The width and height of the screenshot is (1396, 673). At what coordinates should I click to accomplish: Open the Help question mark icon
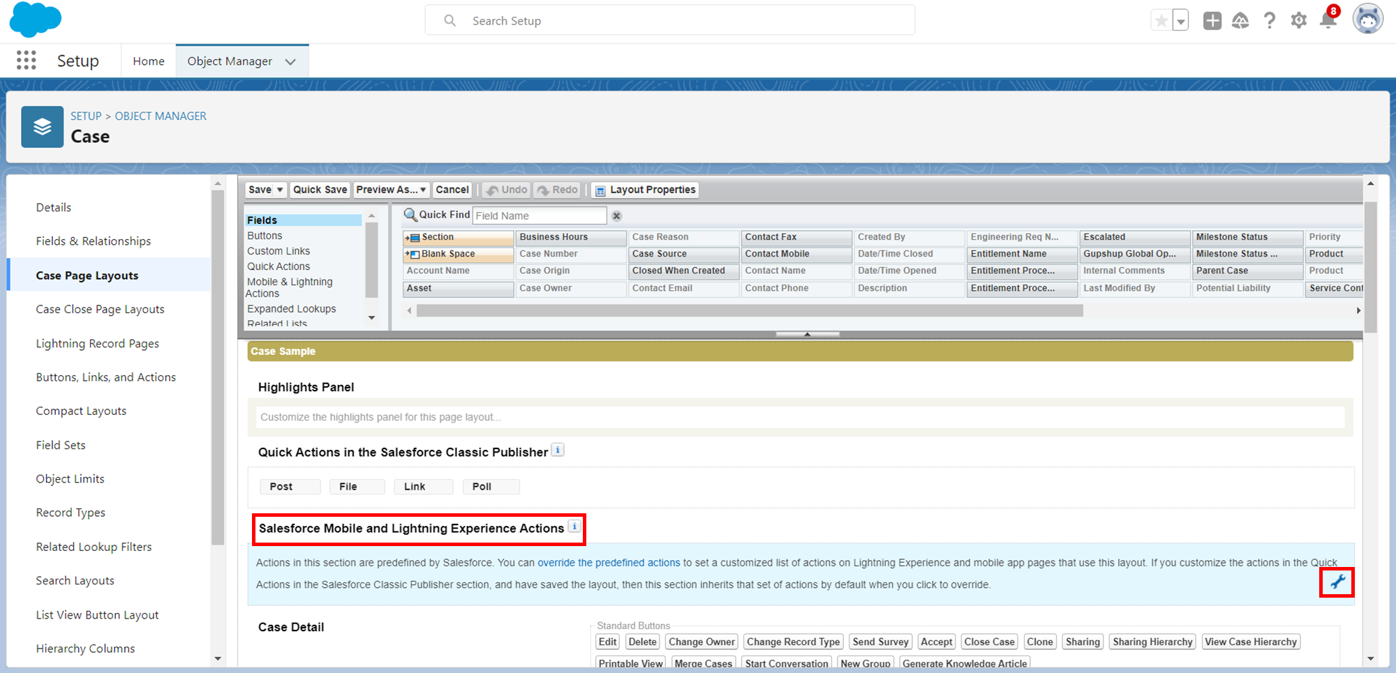coord(1270,21)
